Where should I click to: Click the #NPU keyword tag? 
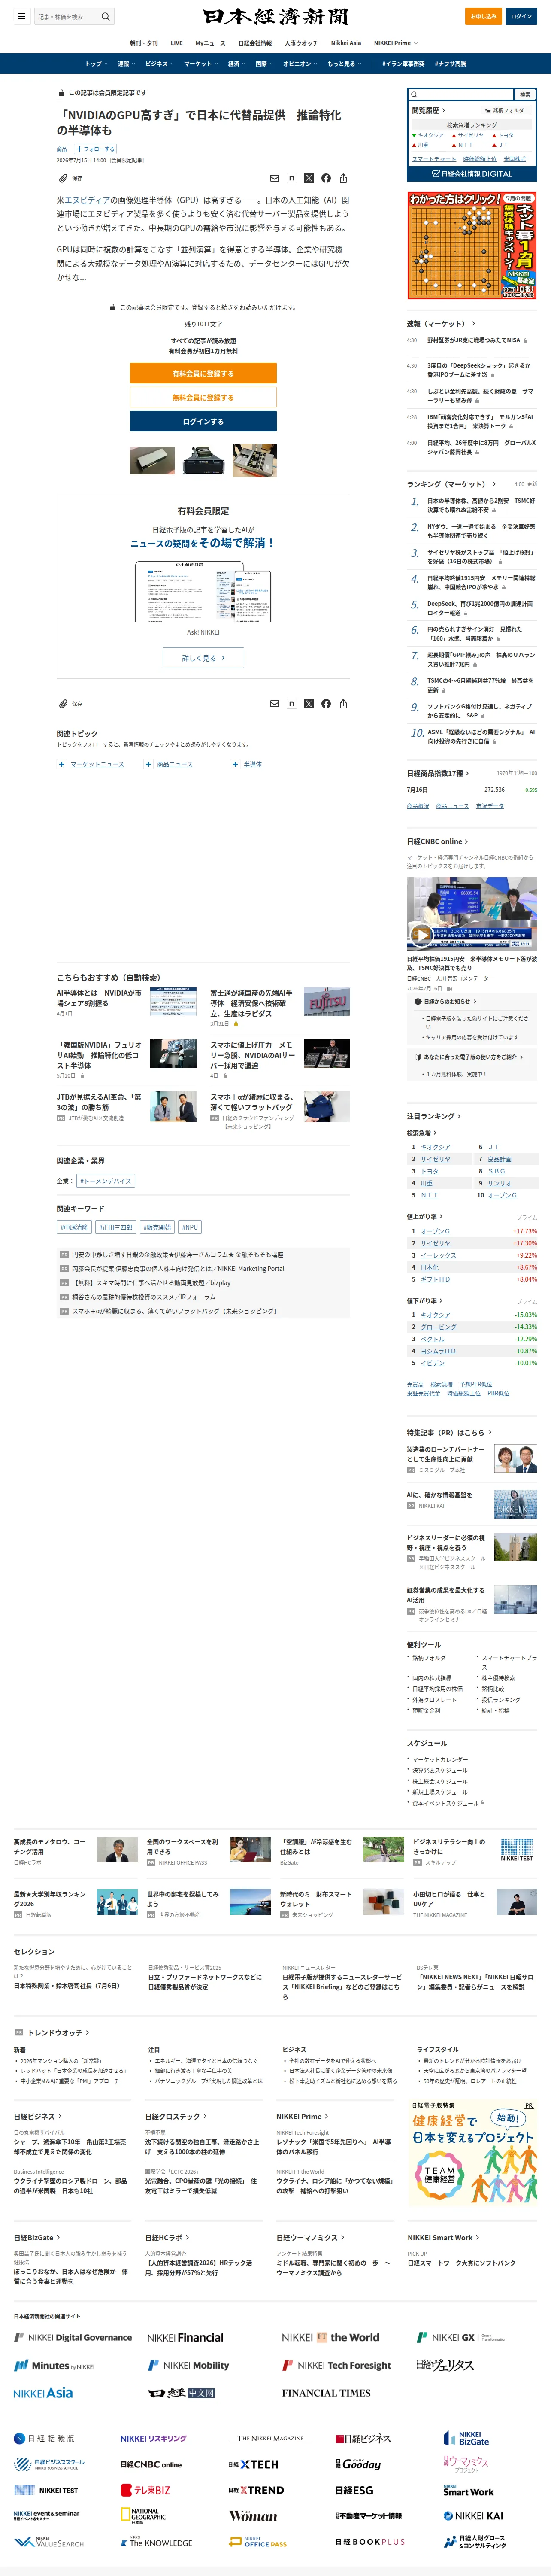pos(190,1227)
